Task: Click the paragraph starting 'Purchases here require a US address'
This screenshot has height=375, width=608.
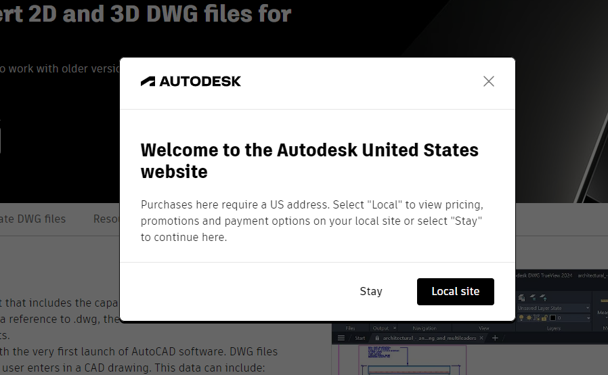Action: coord(311,221)
